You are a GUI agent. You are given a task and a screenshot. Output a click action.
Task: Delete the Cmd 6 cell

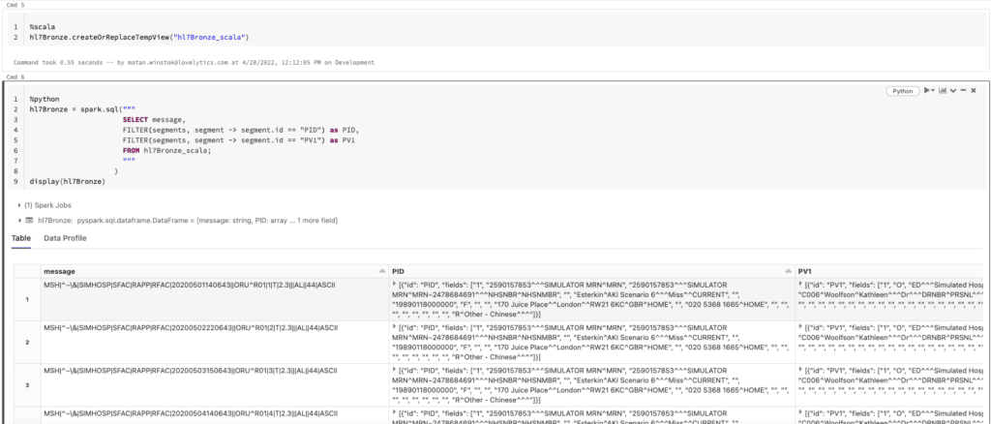976,91
